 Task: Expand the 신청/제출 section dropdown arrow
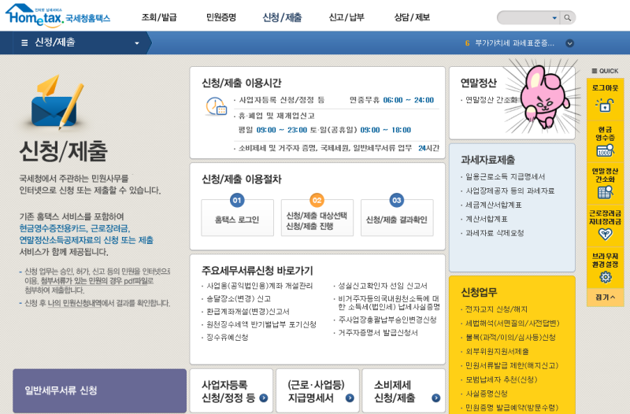point(137,43)
